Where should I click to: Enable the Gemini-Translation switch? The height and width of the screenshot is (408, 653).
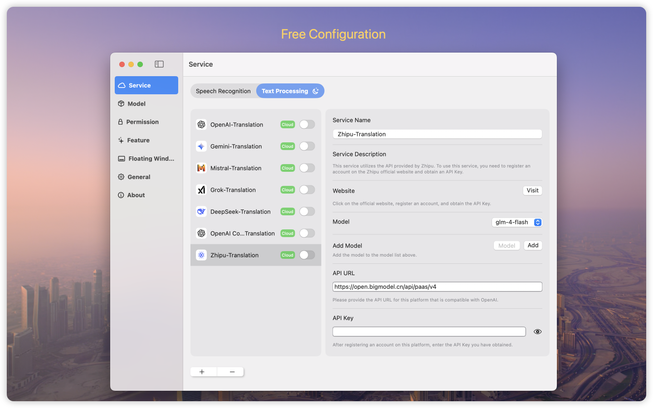point(307,146)
